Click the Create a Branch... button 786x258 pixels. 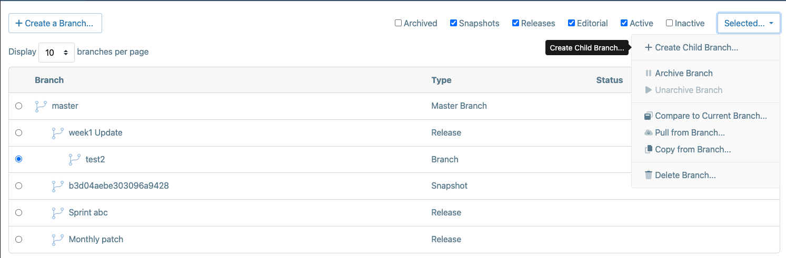[x=55, y=23]
